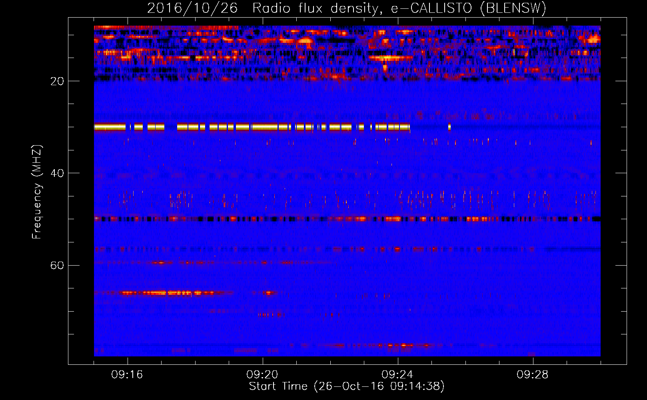Select the 'Frequency (MHZ)' axis label
This screenshot has height=400, width=647.
(36, 192)
